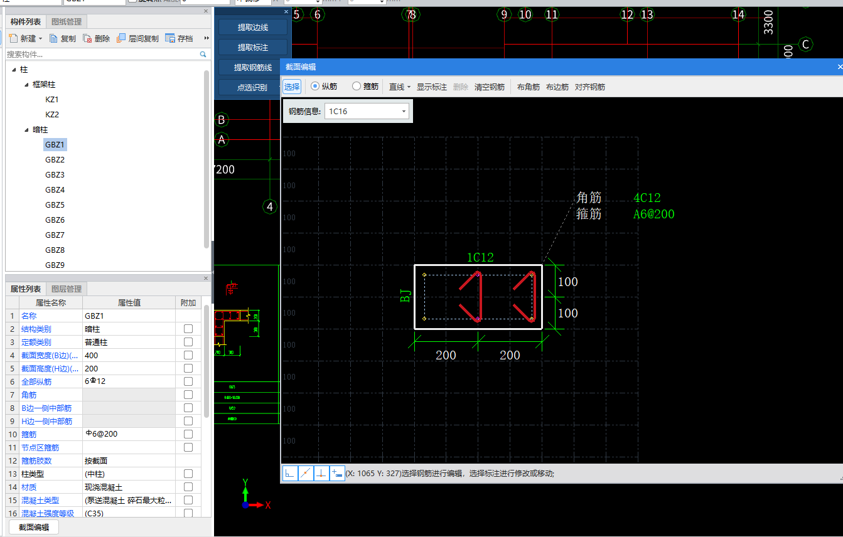The width and height of the screenshot is (843, 537).
Task: Click the 现浇混凝土 material value cell
Action: (129, 487)
